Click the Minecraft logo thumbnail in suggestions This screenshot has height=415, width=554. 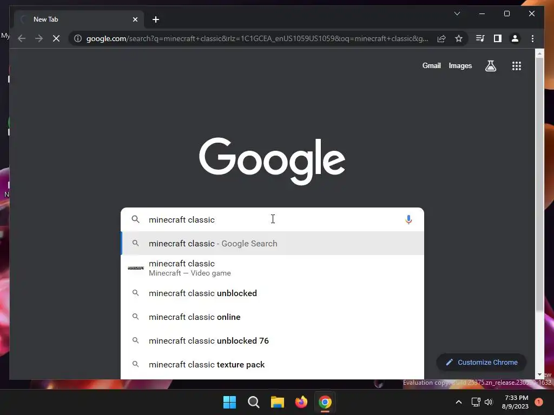click(136, 268)
